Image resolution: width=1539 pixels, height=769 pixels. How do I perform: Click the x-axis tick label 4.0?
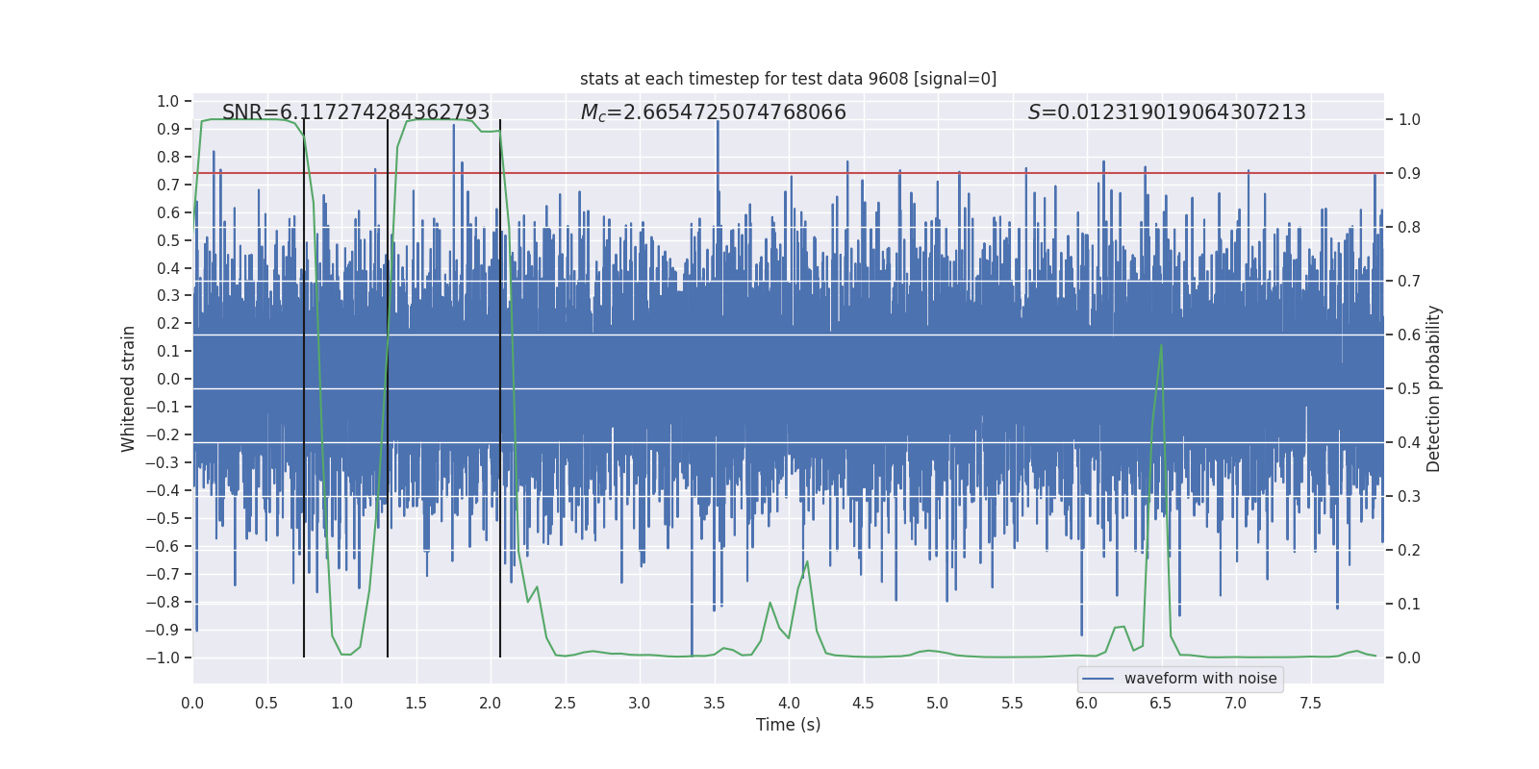(x=789, y=703)
